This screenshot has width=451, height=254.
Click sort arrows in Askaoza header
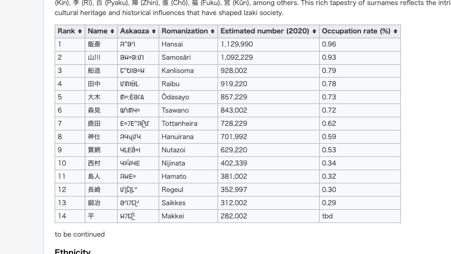tap(154, 31)
